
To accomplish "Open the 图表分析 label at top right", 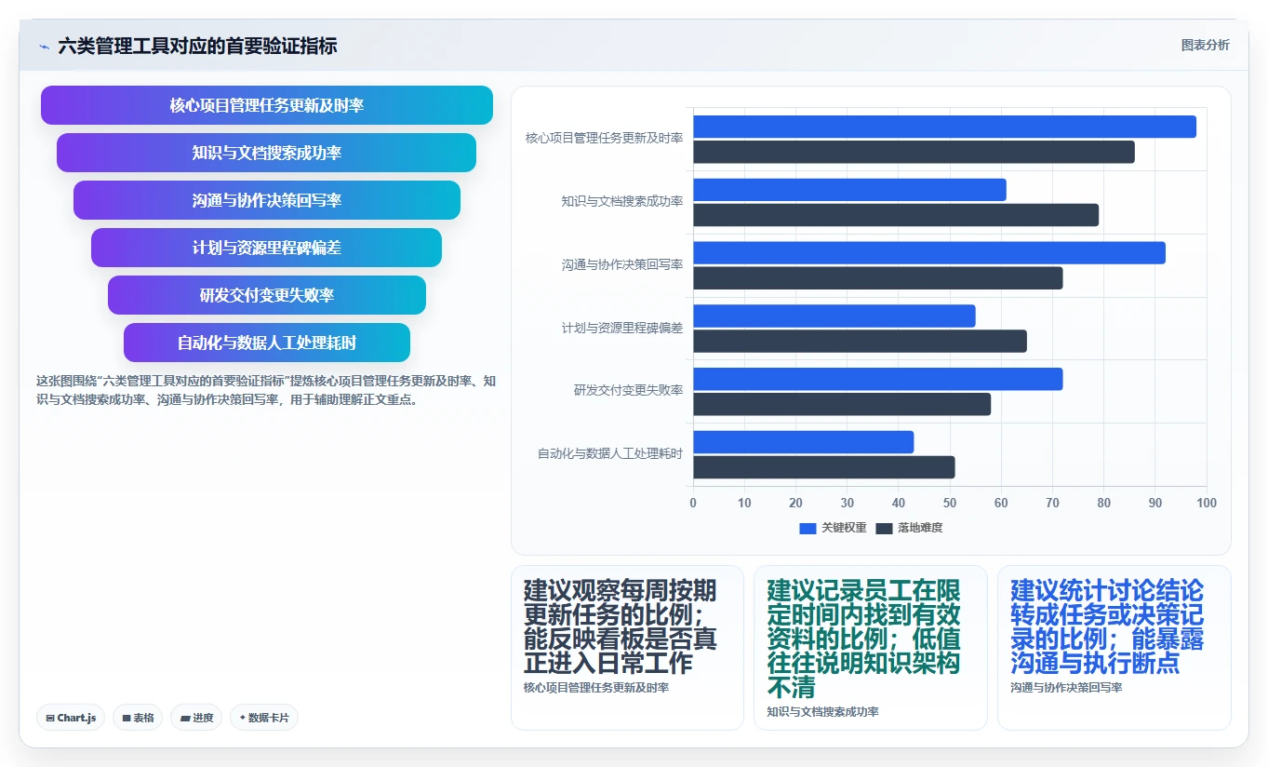I will pyautogui.click(x=1205, y=45).
